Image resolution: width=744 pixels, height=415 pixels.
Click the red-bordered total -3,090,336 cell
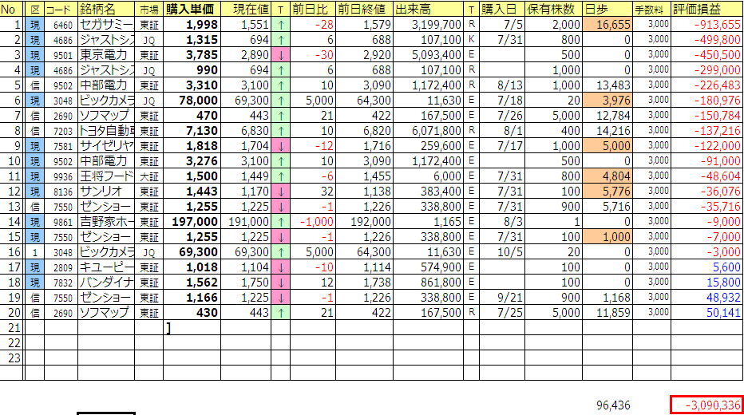click(706, 405)
